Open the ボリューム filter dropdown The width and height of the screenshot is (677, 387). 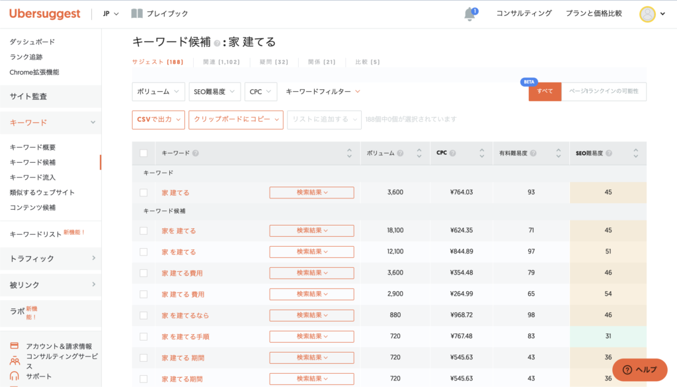tap(159, 91)
